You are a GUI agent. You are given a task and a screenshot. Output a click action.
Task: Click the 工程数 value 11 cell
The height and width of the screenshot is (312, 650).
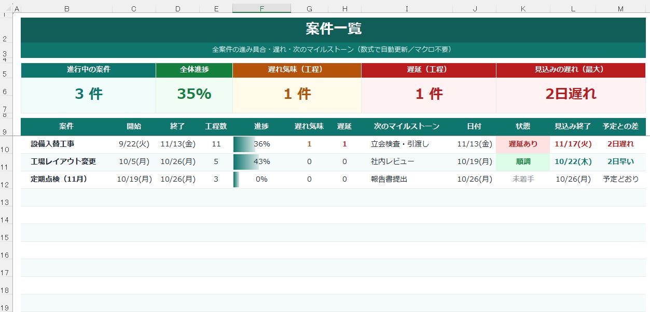[216, 144]
